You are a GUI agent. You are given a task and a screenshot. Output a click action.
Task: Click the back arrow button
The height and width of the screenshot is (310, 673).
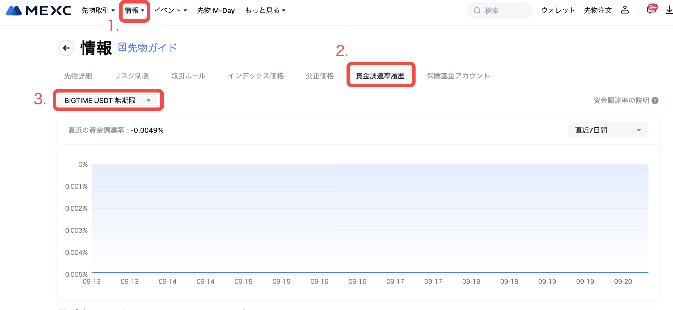coord(66,48)
